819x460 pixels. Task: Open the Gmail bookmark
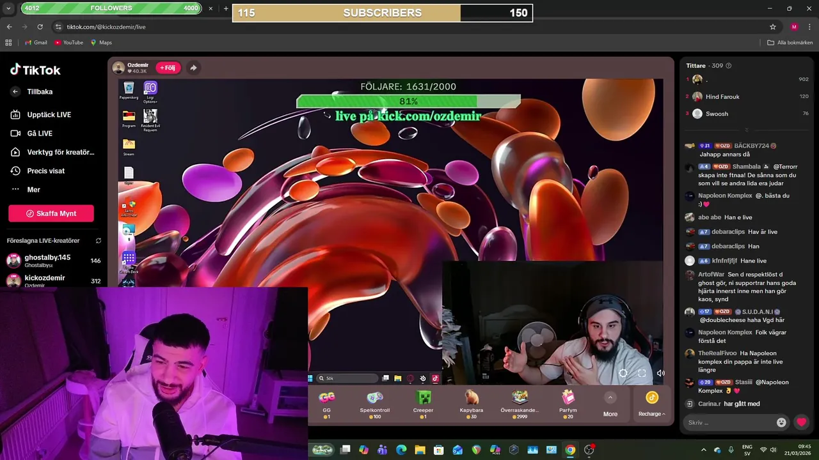click(x=36, y=43)
